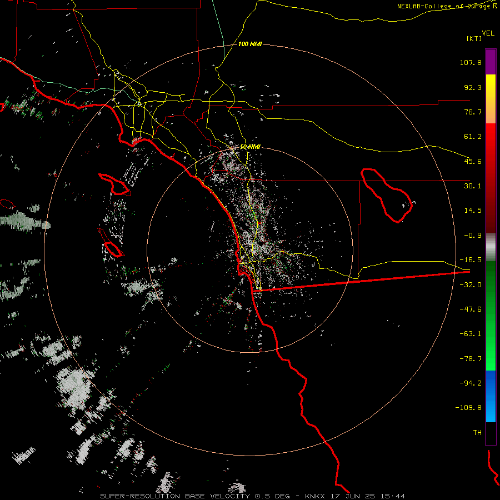Click the 30.1 scale value

(x=473, y=186)
